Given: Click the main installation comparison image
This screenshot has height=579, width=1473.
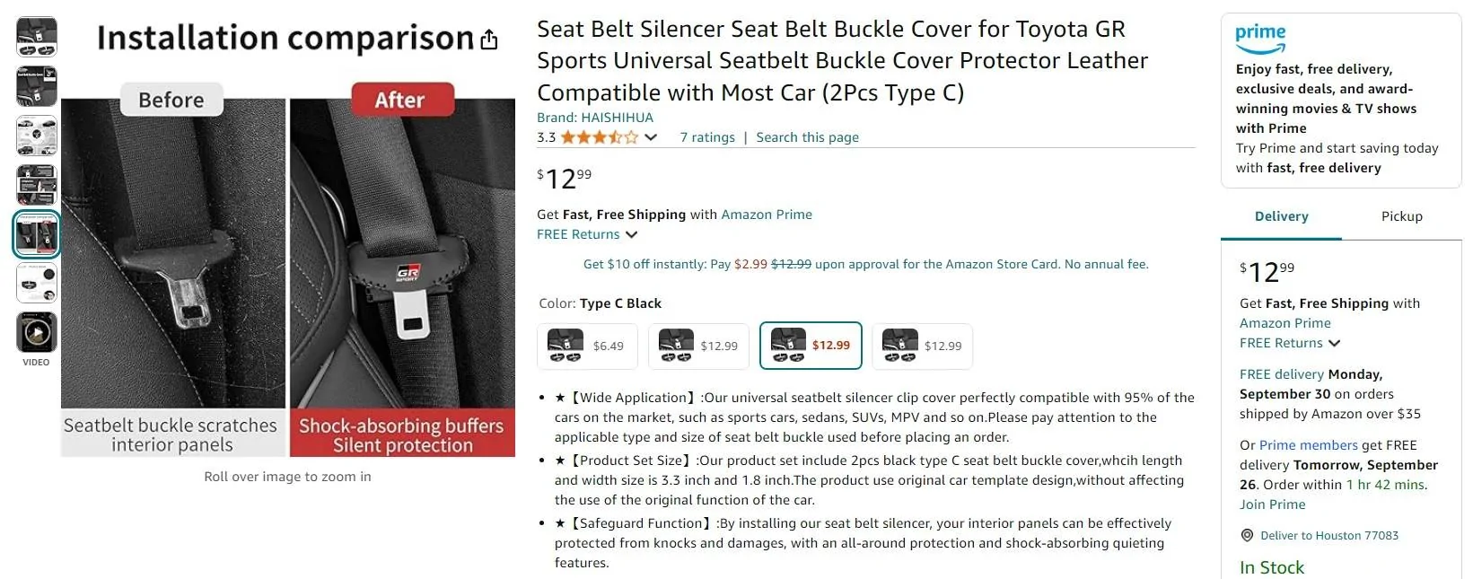Looking at the screenshot, I should coord(288,269).
